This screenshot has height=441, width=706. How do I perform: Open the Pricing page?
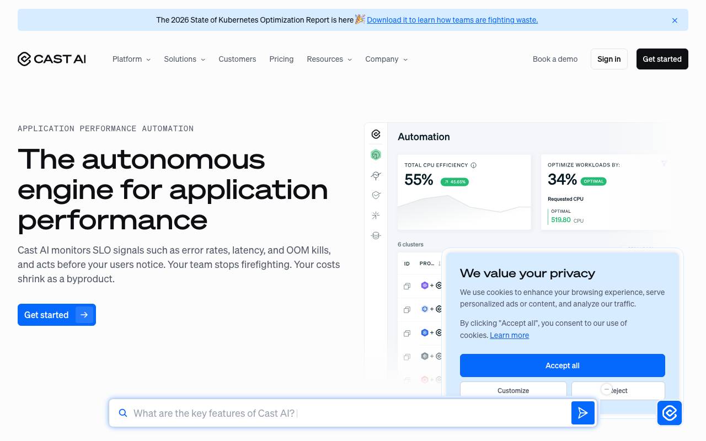click(x=281, y=59)
